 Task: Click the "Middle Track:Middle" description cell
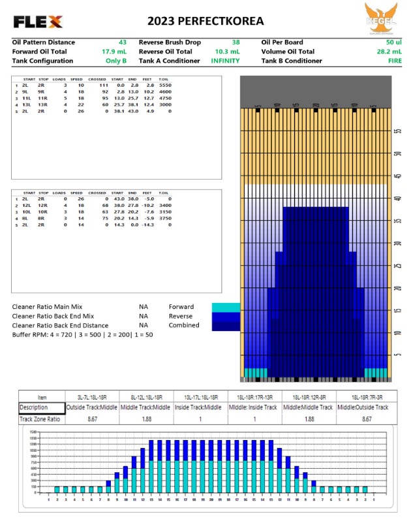146,407
